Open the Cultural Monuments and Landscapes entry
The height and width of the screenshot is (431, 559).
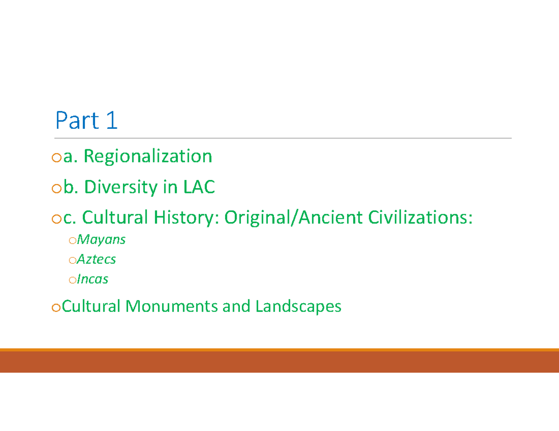tap(200, 306)
